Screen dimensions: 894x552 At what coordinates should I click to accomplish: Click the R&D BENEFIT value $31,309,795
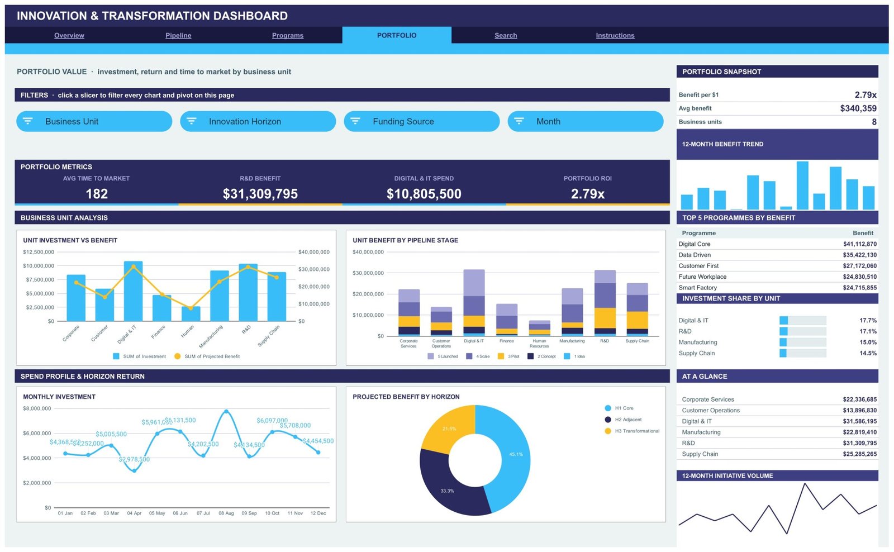coord(260,194)
